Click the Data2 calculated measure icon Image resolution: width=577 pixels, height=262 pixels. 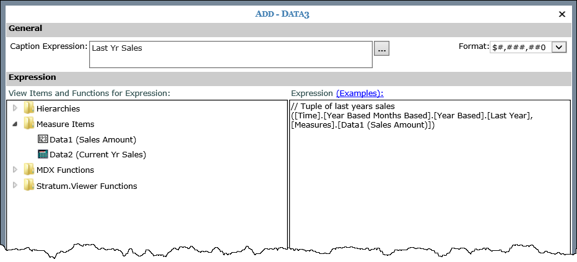tap(43, 154)
